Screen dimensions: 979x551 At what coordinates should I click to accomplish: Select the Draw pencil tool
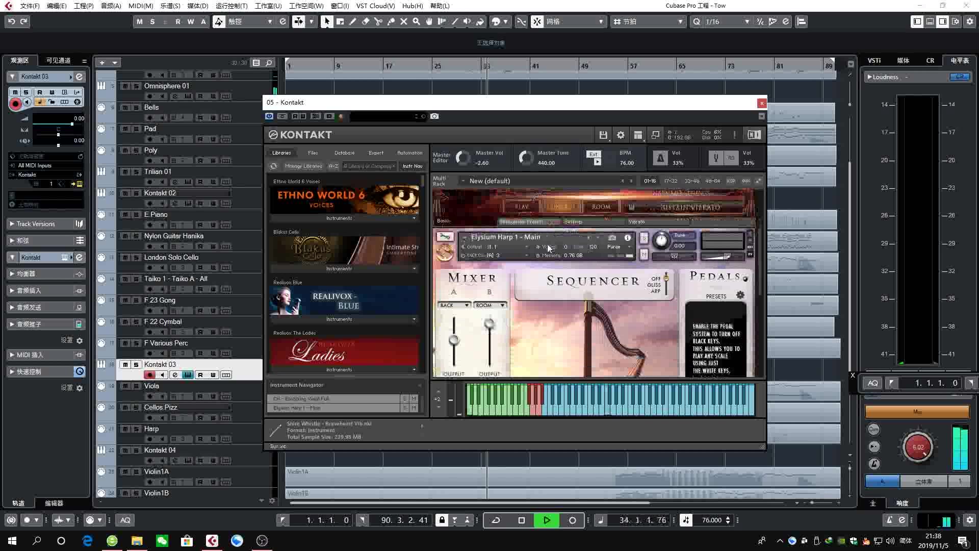pyautogui.click(x=352, y=21)
